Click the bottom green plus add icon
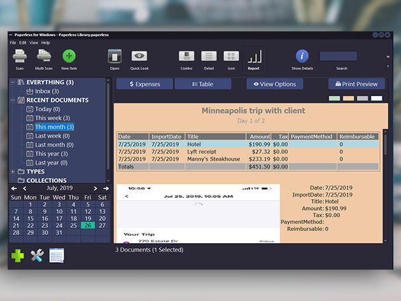 click(18, 255)
